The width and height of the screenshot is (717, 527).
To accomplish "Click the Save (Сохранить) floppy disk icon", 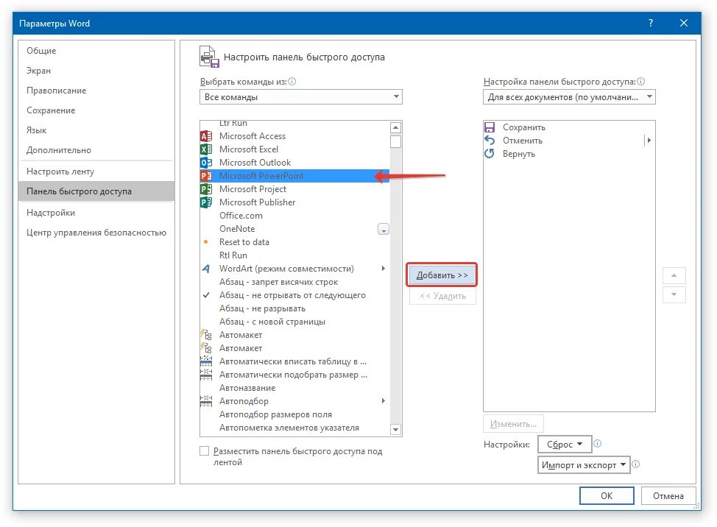I will (490, 127).
